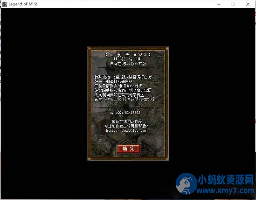Click the credit line 传奇在线团队作品
Image resolution: width=256 pixels, height=200 pixels.
[x=127, y=121]
